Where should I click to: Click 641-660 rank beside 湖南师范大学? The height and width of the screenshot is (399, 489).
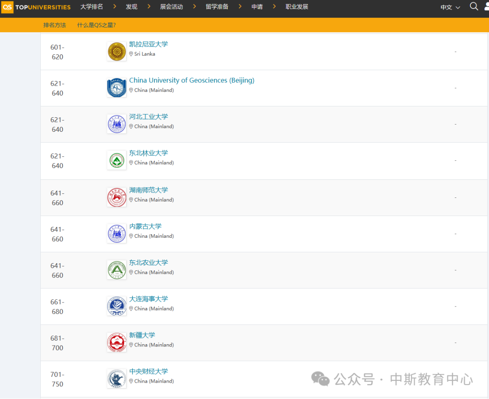pos(58,198)
